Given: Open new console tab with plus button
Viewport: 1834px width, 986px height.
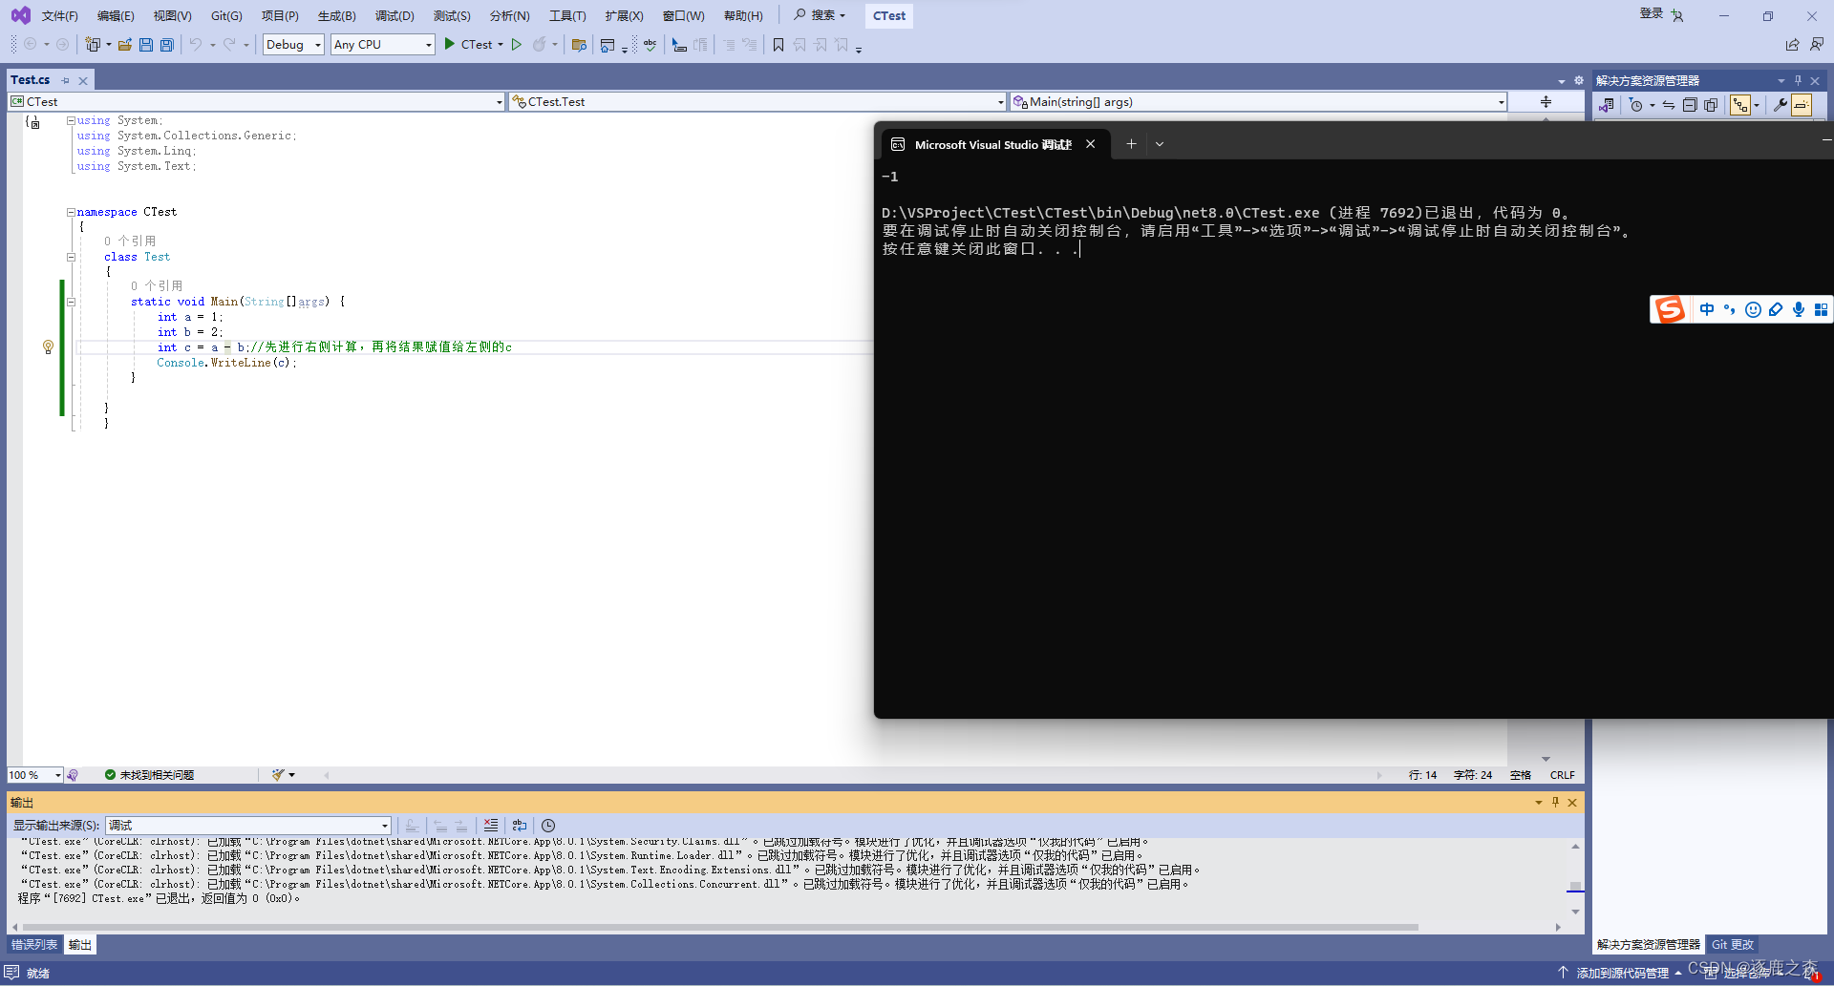Looking at the screenshot, I should pos(1131,144).
